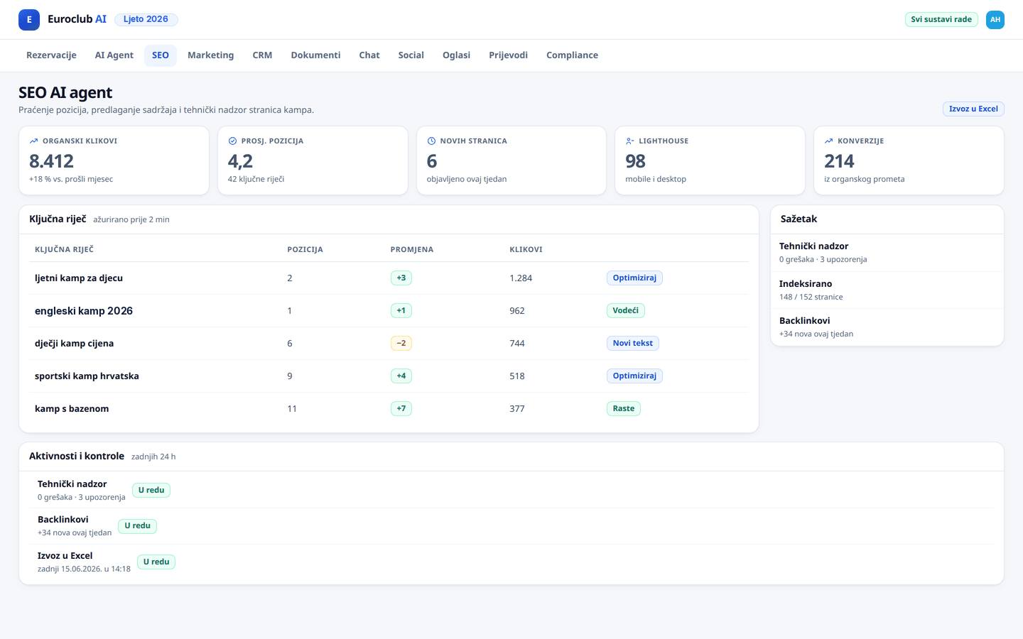Screen dimensions: 1023x639
Task: Click the Lighthouse score 98
Action: (x=635, y=161)
